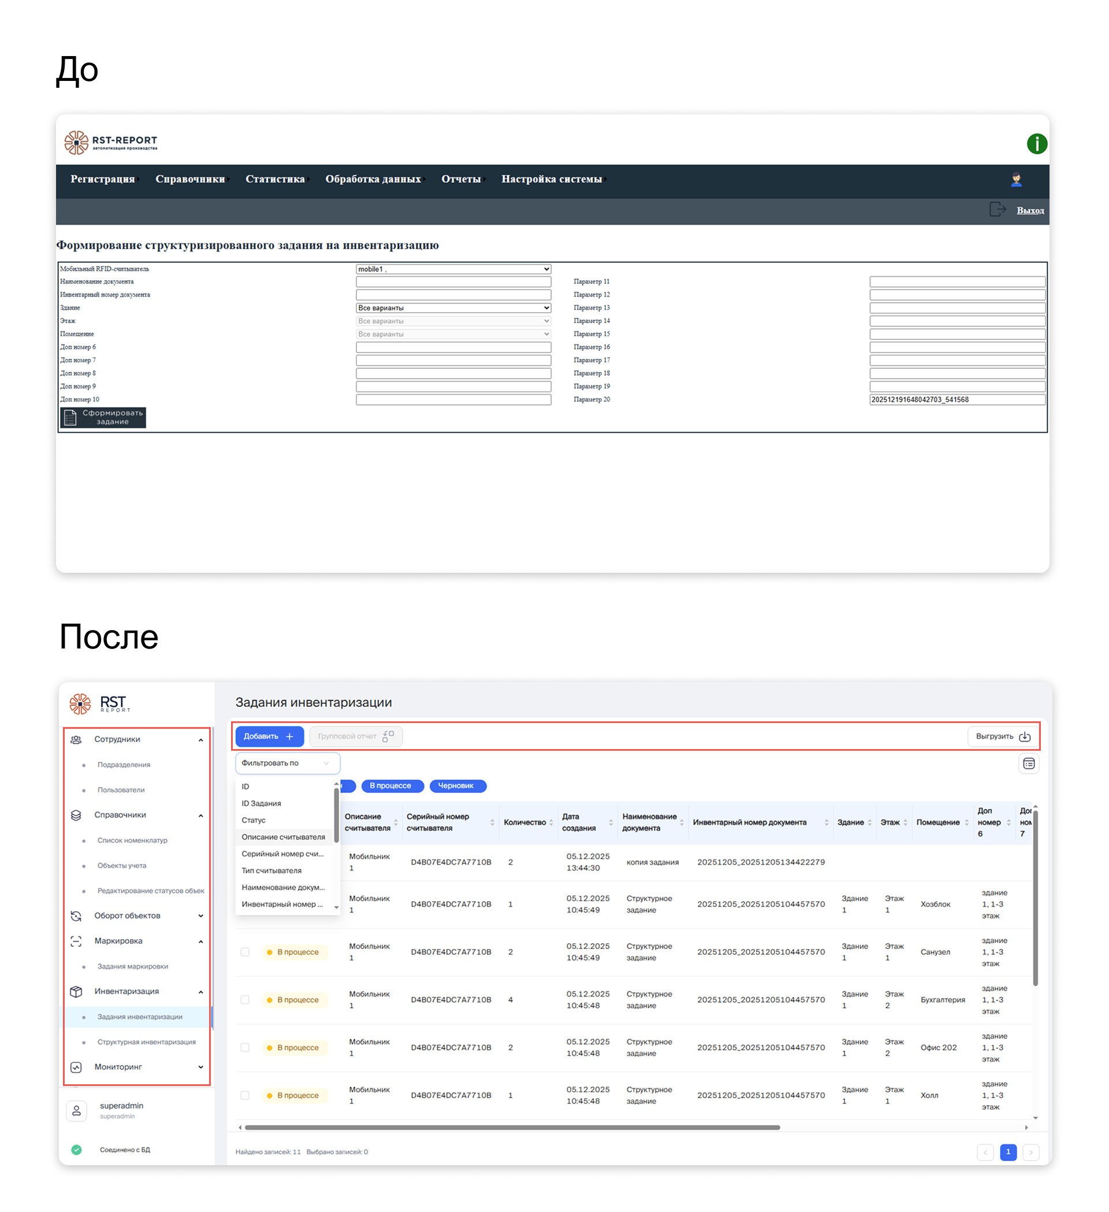This screenshot has width=1109, height=1212.
Task: Click the Инвентаризация box icon in sidebar
Action: pyautogui.click(x=76, y=991)
